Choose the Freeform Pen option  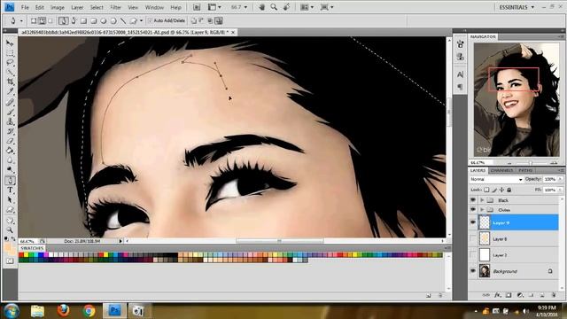point(74,20)
